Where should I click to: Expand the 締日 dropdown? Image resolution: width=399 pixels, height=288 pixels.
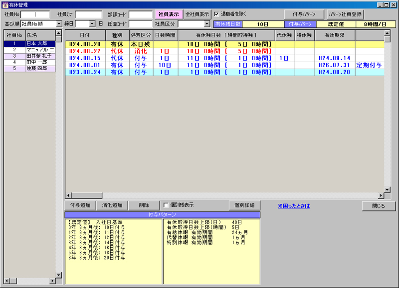tap(92, 24)
